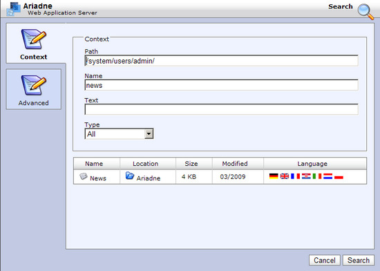
Task: Click the News document icon in results
Action: (x=84, y=176)
